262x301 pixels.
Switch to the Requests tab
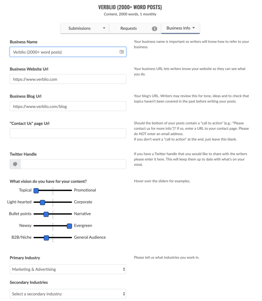[129, 29]
